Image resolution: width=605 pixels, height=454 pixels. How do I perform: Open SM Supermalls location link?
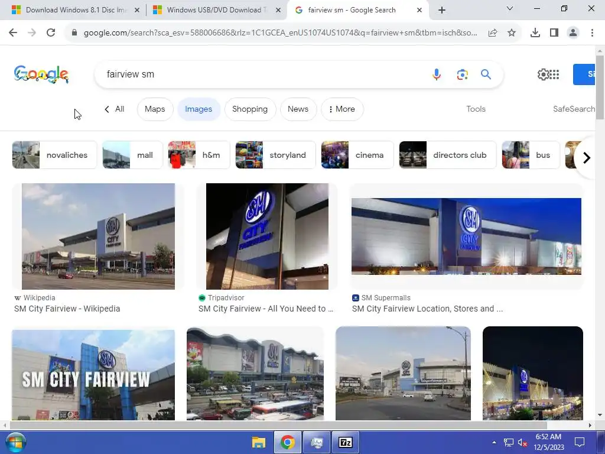428,309
